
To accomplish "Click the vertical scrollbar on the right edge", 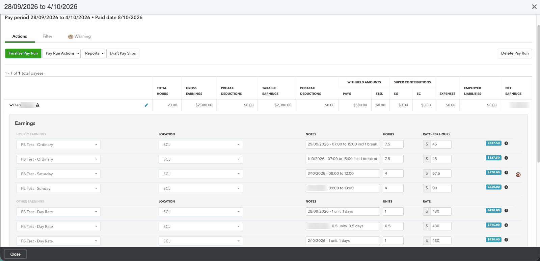I will (x=538, y=95).
